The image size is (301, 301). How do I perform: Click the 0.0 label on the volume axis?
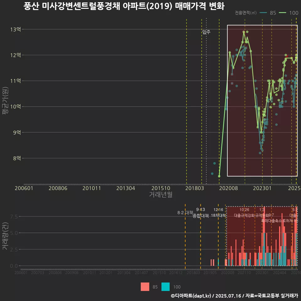[x=14, y=266]
